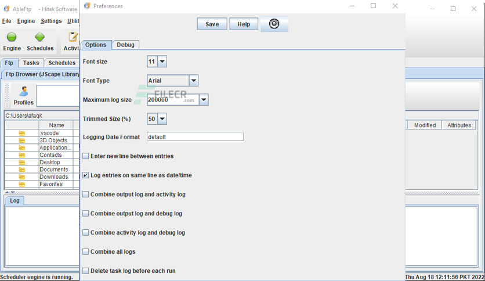485x281 pixels.
Task: Select the Favorites row in file list
Action: coord(42,184)
